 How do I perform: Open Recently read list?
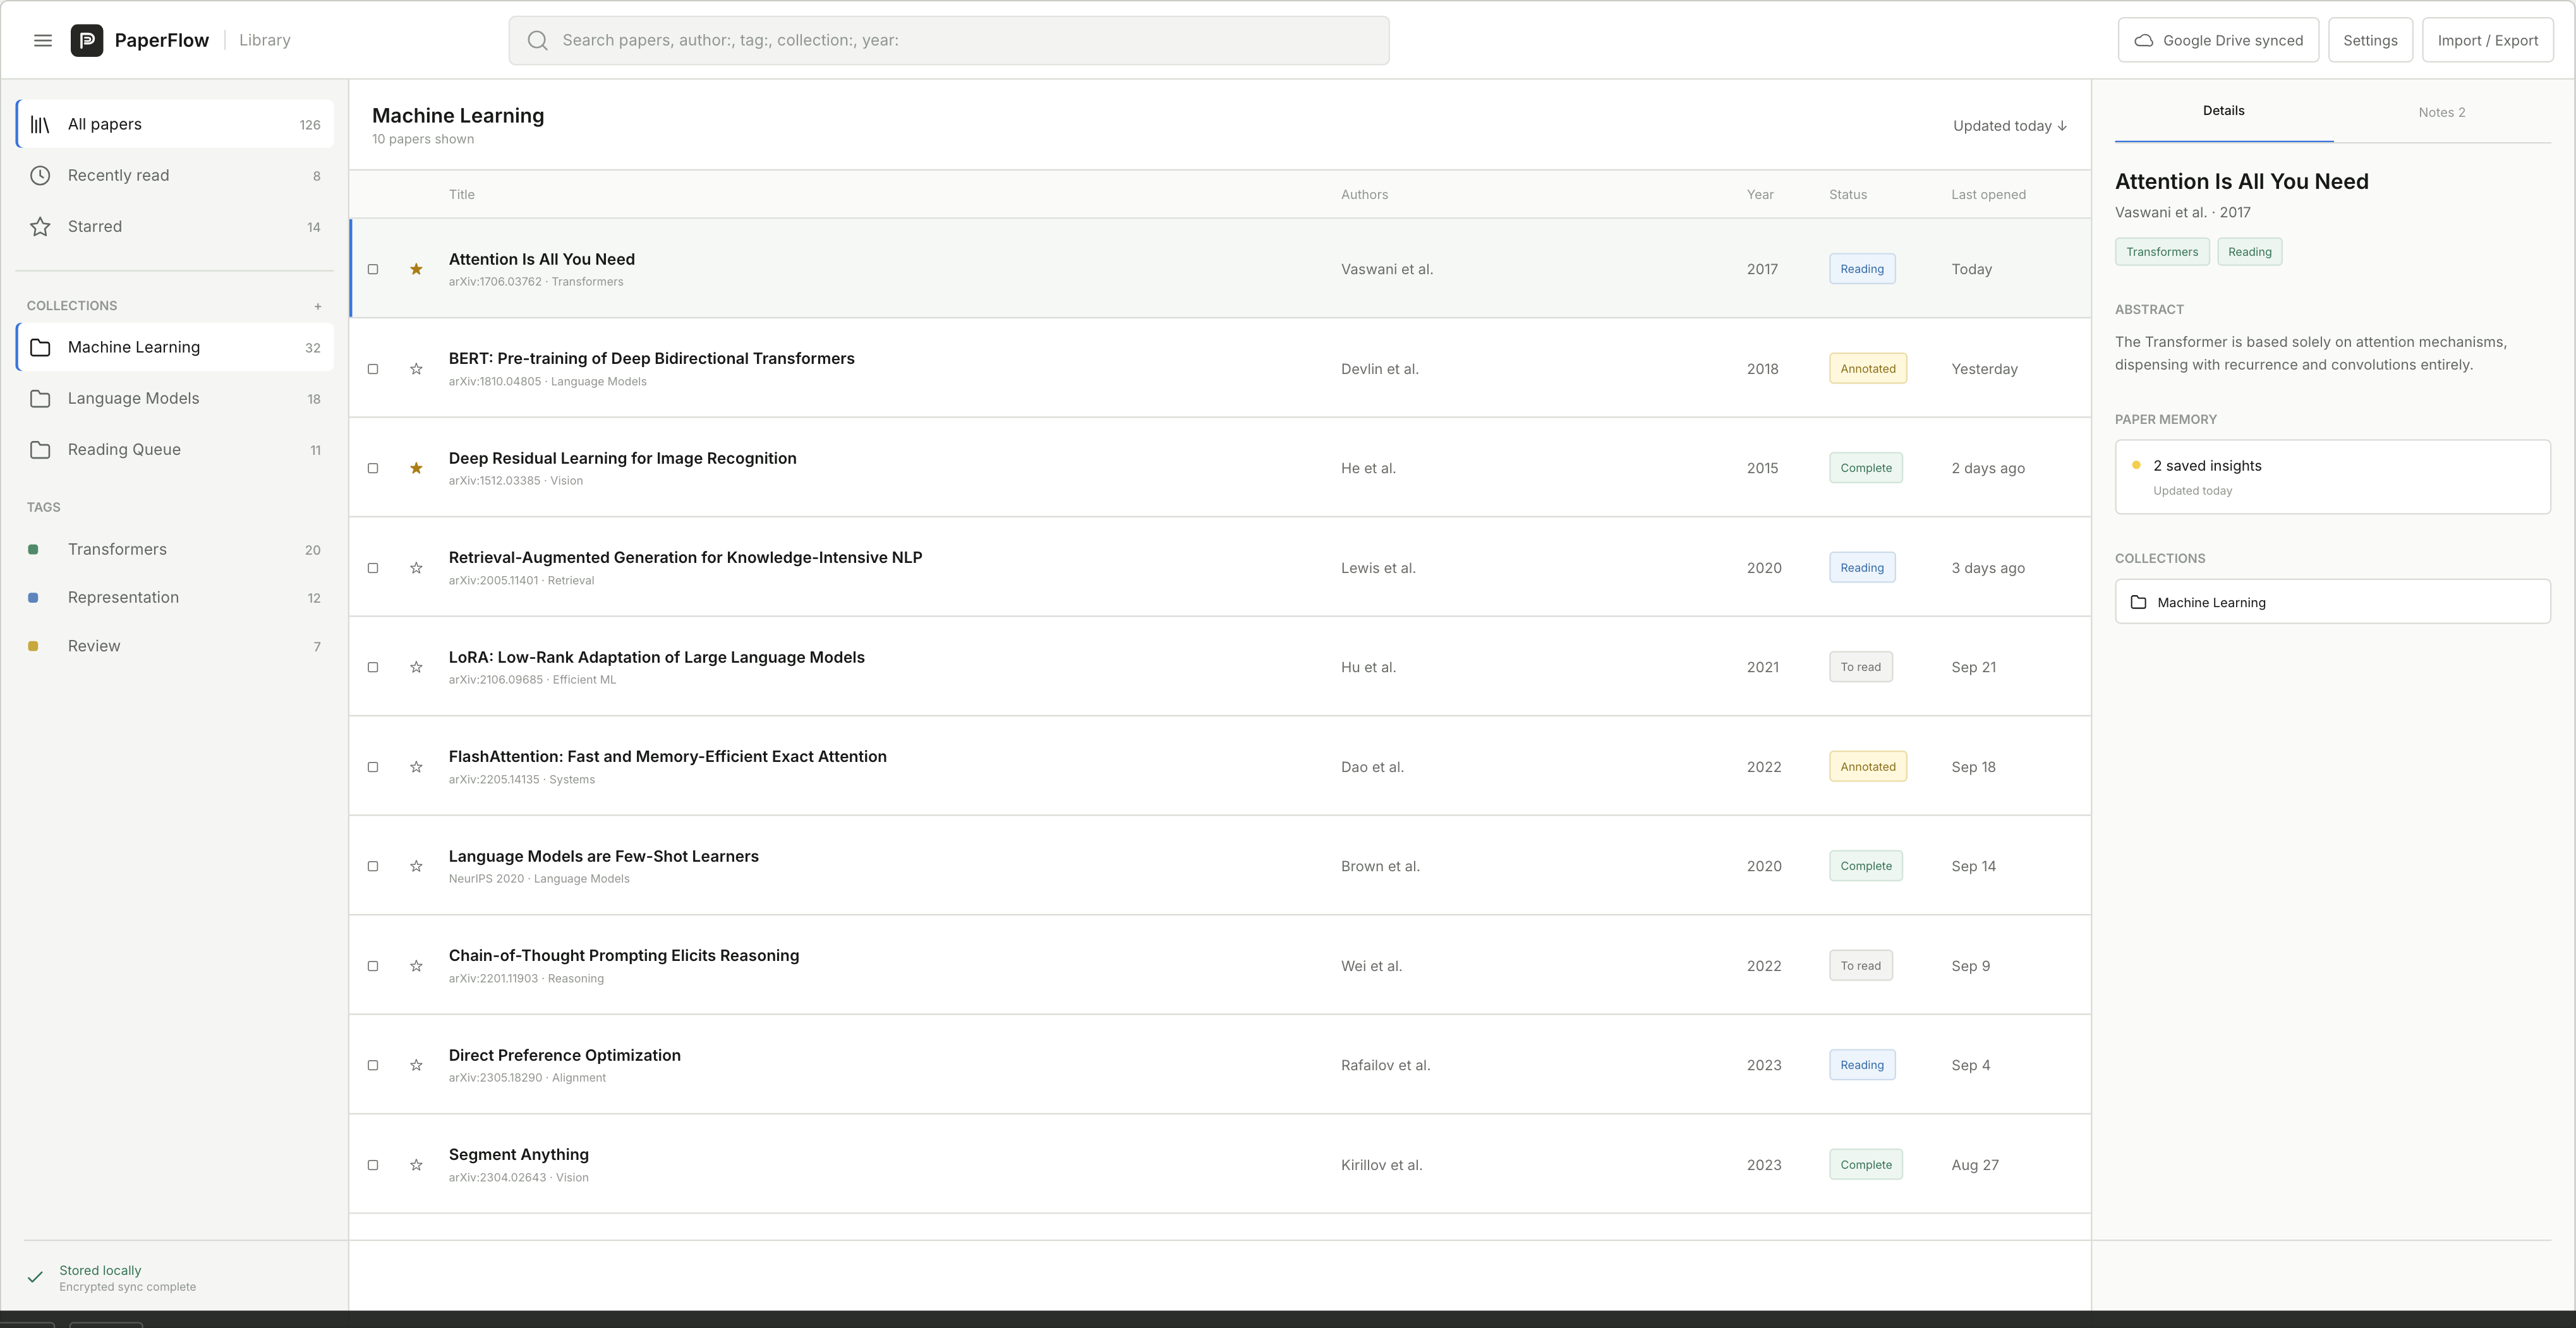pos(175,175)
